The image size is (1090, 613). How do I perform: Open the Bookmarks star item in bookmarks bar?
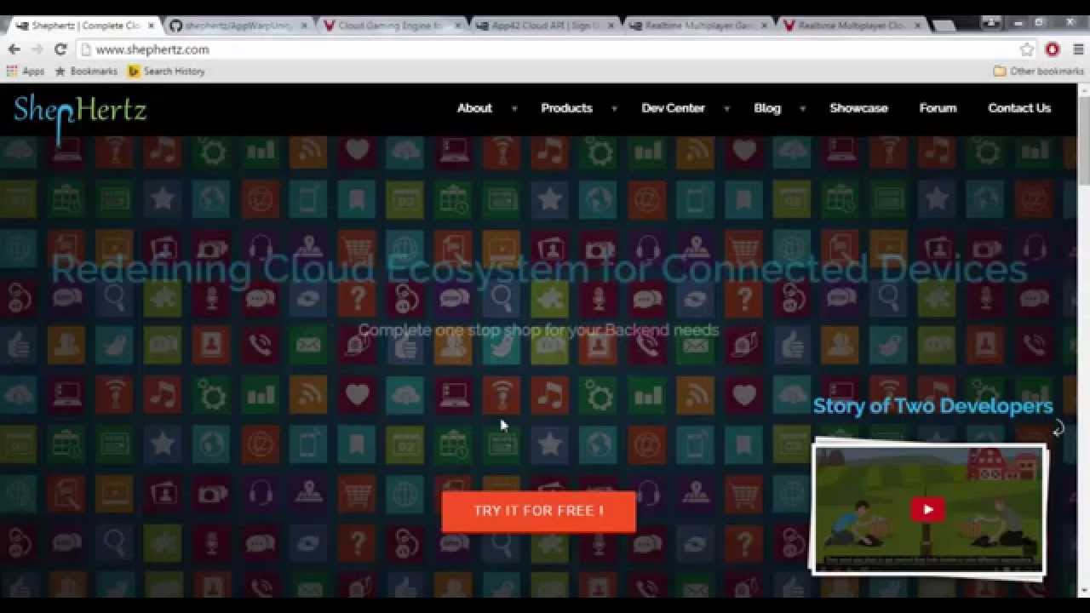pos(86,72)
